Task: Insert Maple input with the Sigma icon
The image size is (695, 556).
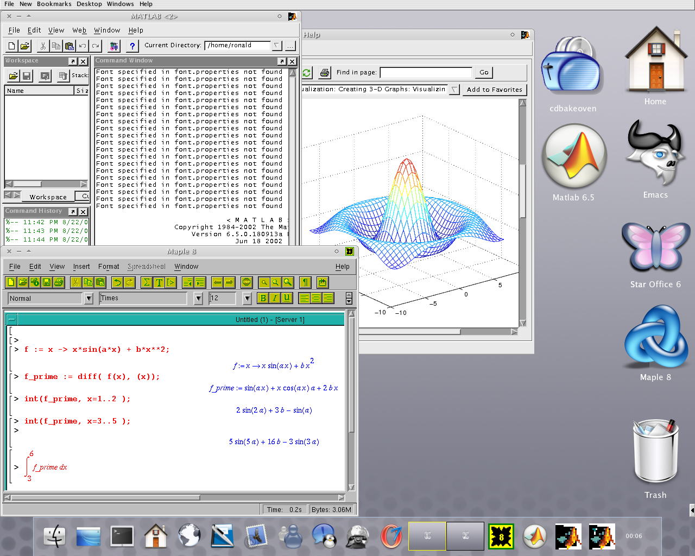Action: [x=147, y=282]
